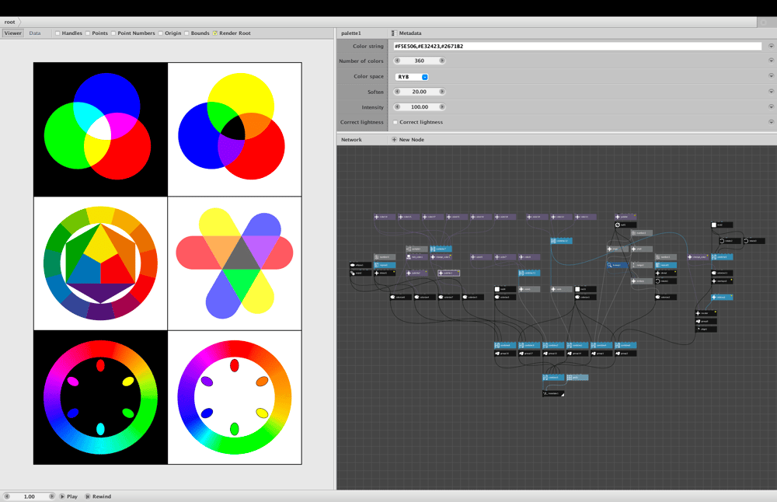
Task: Select the align1 node
Action: tap(706, 329)
